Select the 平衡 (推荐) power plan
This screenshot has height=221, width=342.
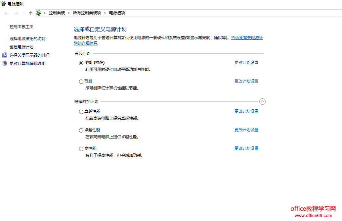[x=81, y=63]
